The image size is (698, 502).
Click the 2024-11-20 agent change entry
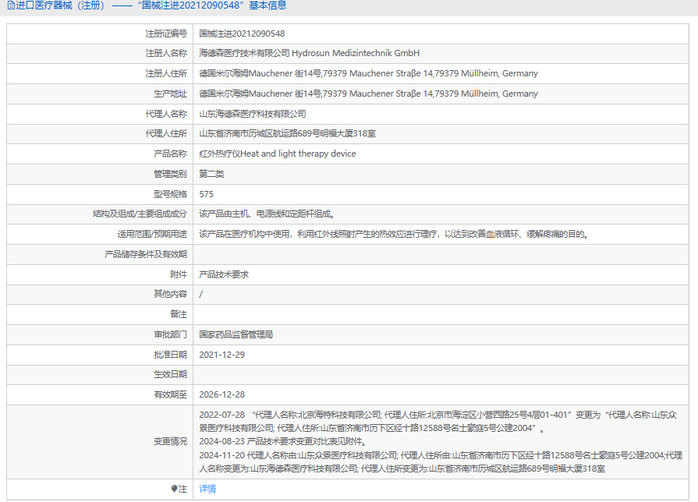441,462
